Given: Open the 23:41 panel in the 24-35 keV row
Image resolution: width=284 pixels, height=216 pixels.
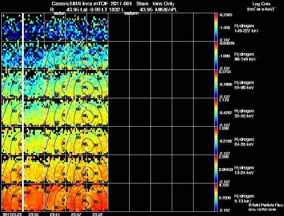Looking at the screenshot, I should (55, 141).
